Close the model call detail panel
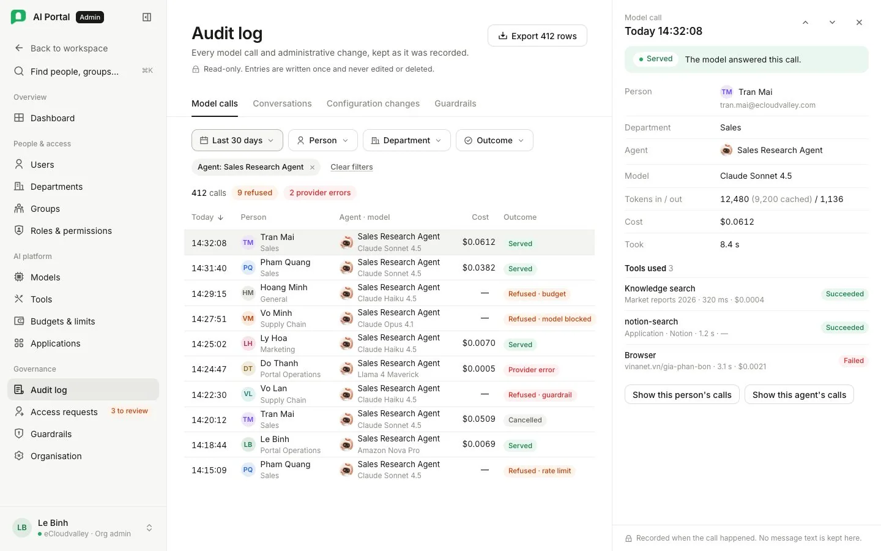Image resolution: width=881 pixels, height=551 pixels. tap(859, 22)
